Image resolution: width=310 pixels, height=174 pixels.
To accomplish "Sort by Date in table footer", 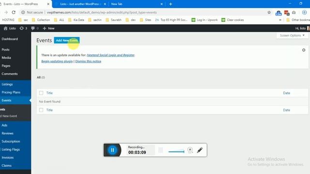I will click(x=286, y=110).
